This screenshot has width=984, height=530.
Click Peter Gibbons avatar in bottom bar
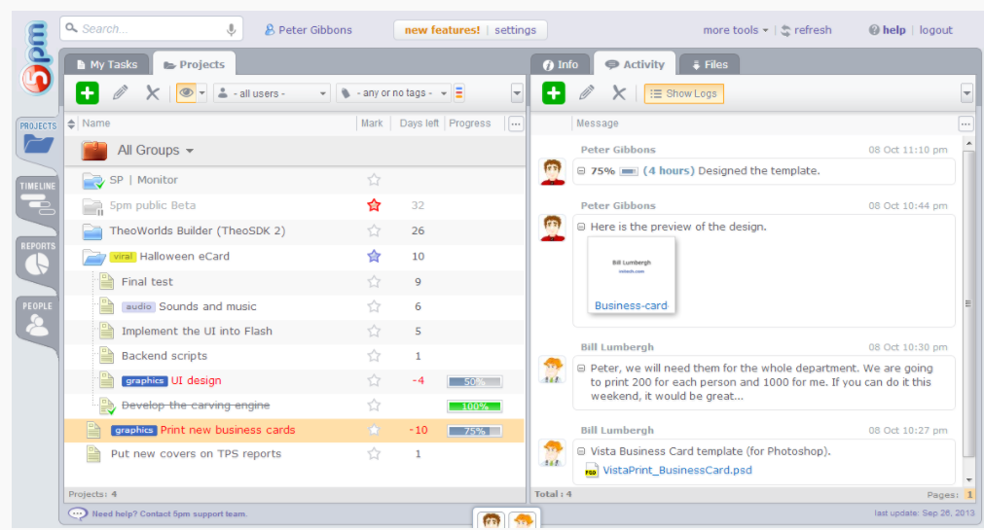492,520
